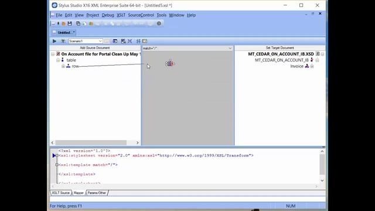Open the Untitled document tab dropdown arrow

(x=74, y=32)
